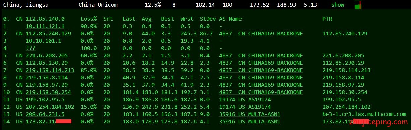Select the 60.0% loss value in hop 5
This screenshot has height=130, width=411.
click(89, 56)
